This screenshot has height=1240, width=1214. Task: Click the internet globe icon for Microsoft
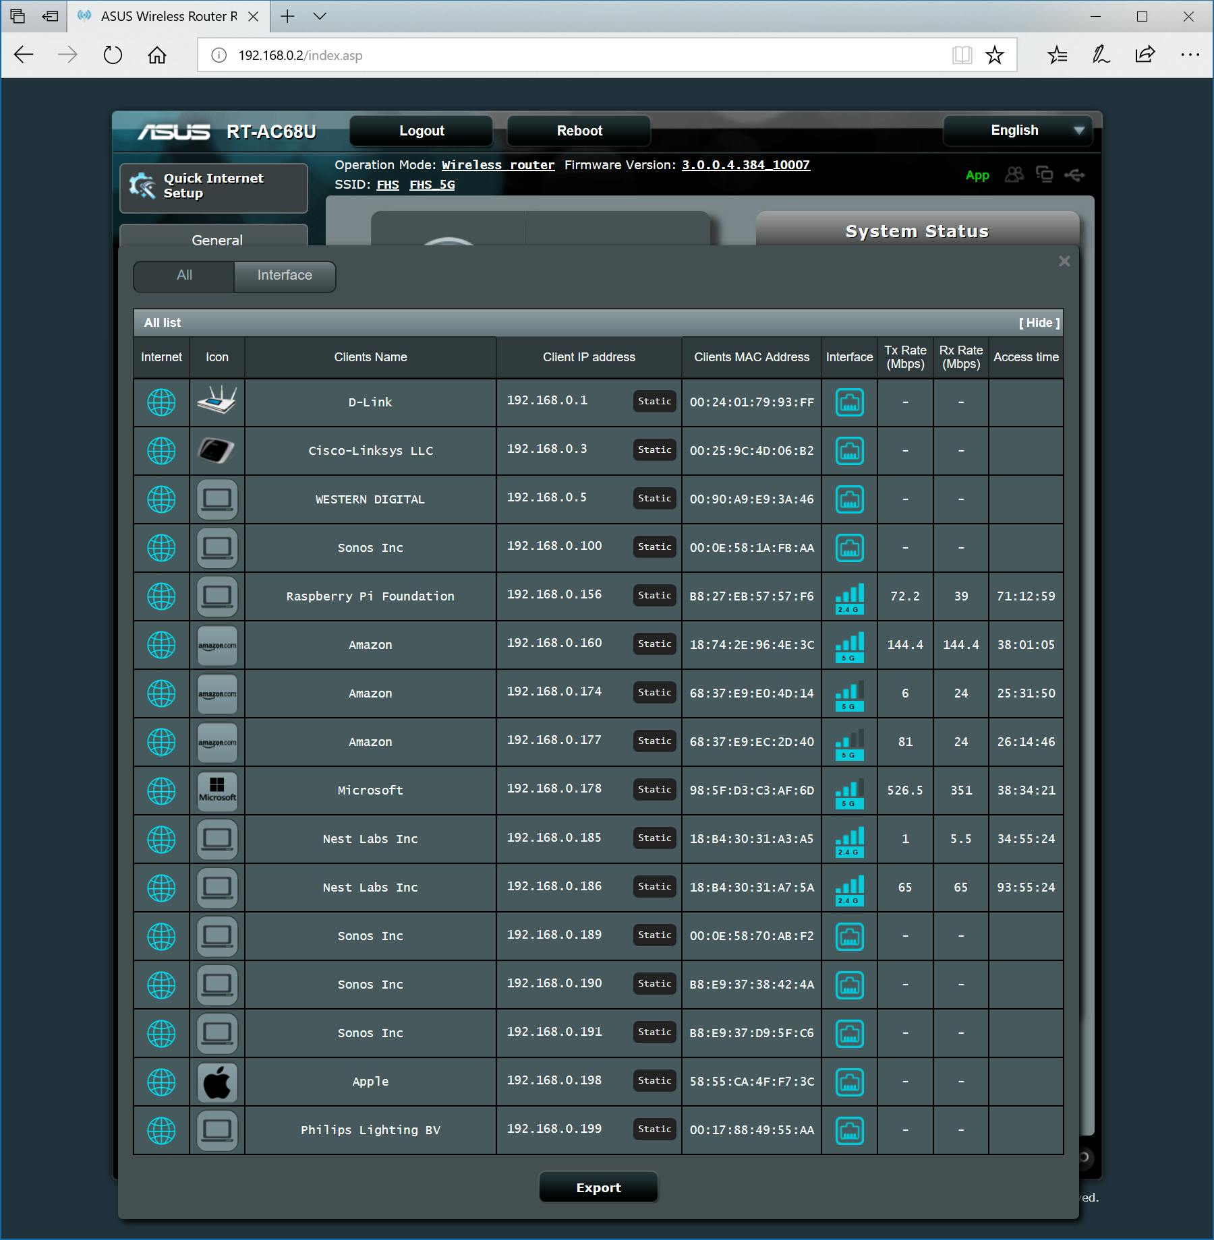(161, 790)
